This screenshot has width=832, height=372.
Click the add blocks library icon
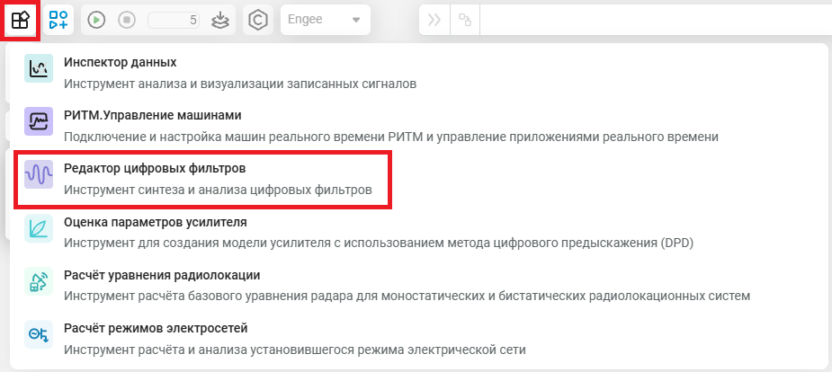coord(58,20)
